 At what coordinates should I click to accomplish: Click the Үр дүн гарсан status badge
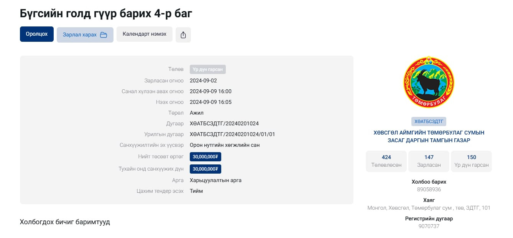[207, 69]
